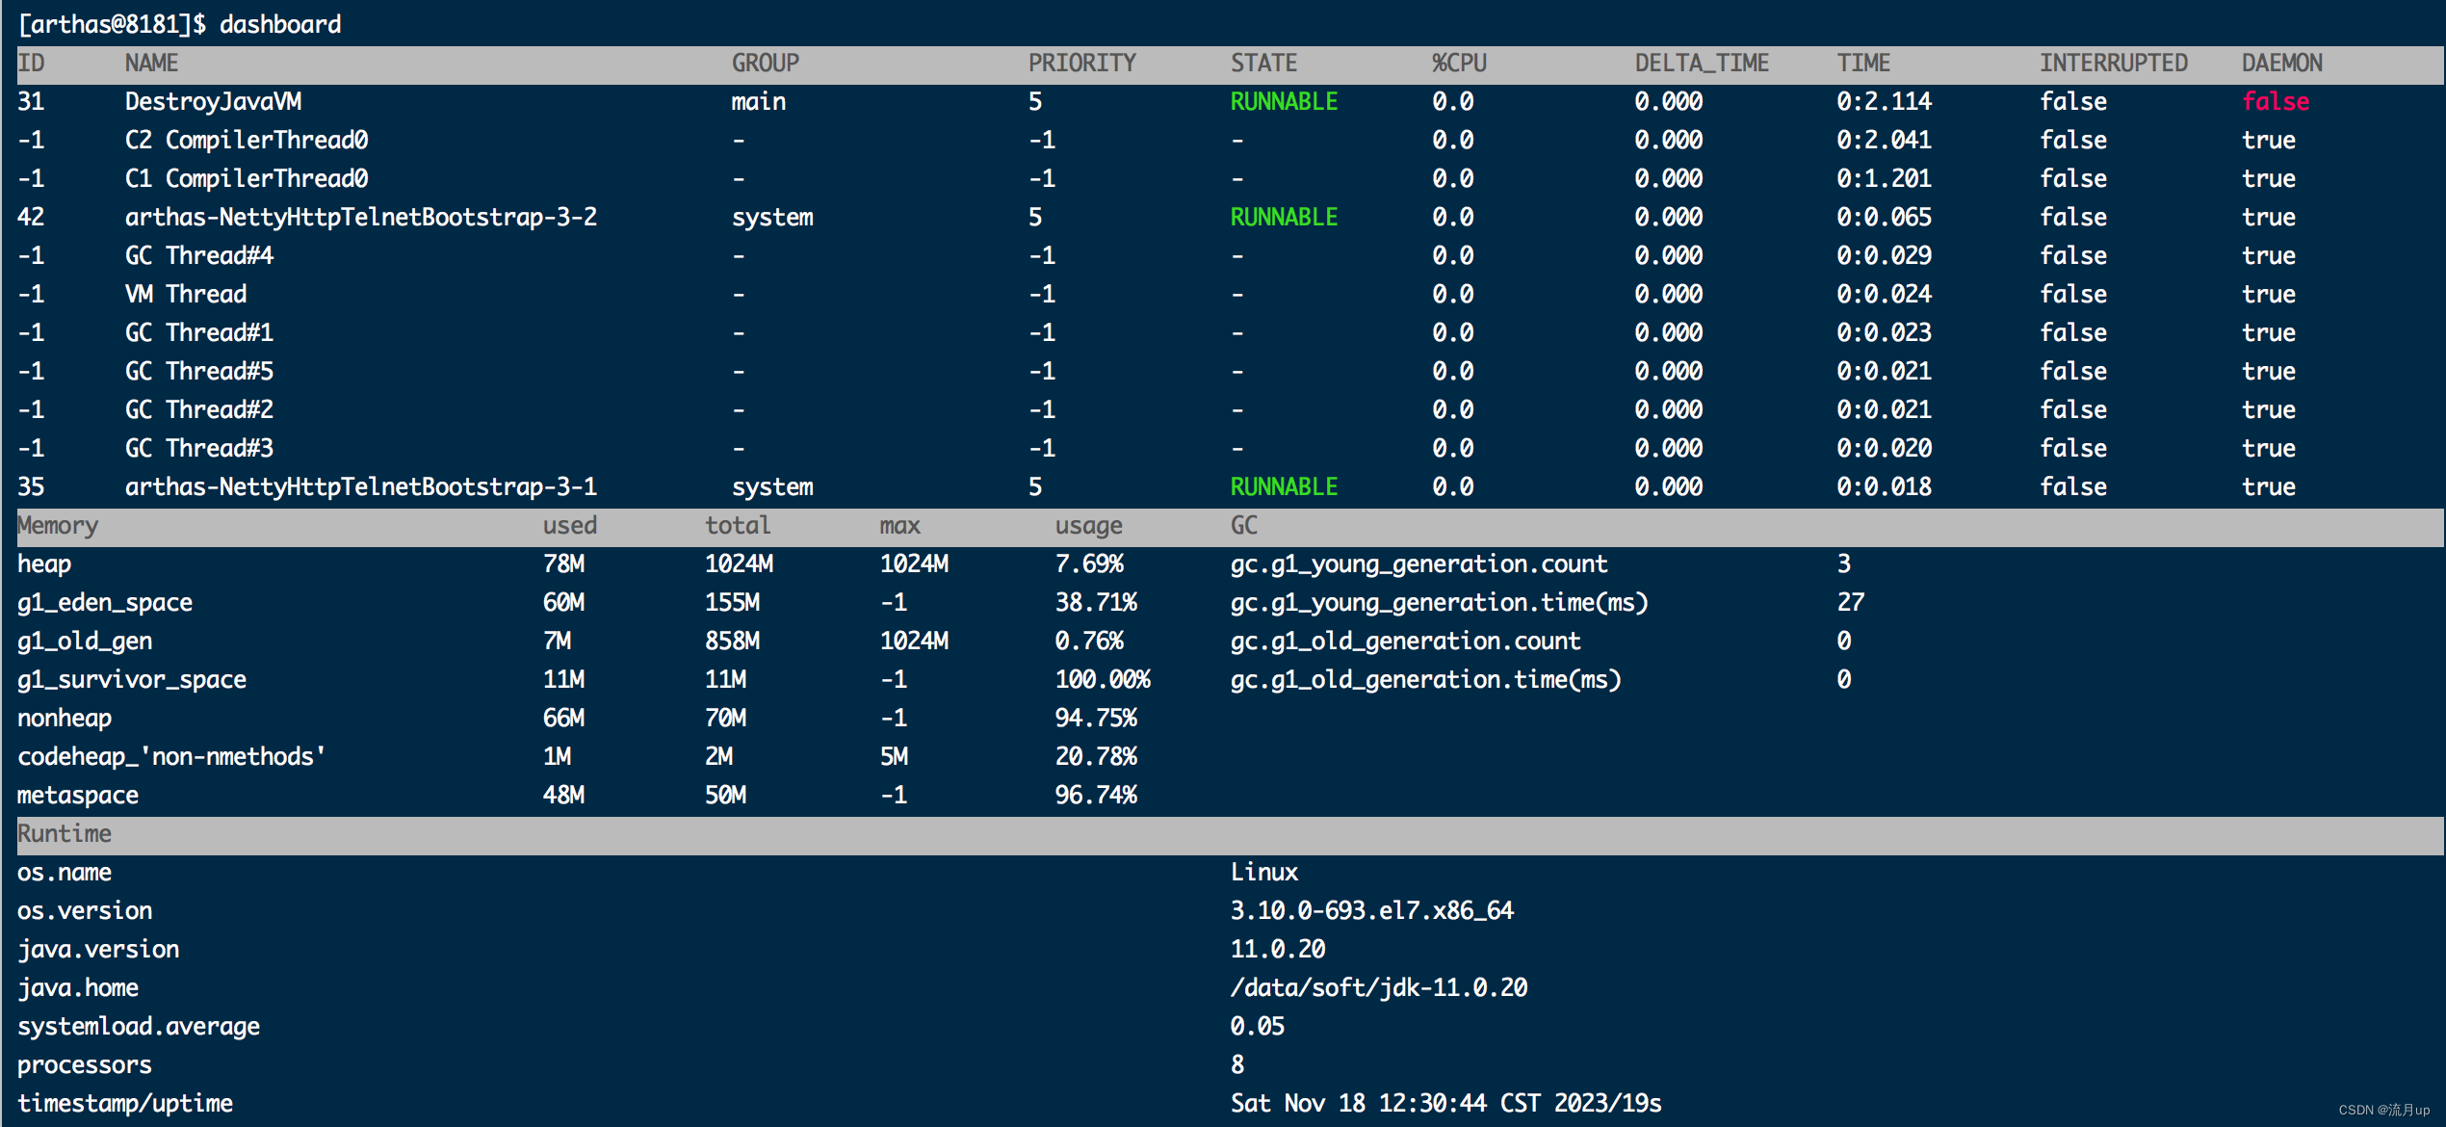The image size is (2446, 1127).
Task: Click gc.g1_young_generation.count label
Action: point(1418,564)
